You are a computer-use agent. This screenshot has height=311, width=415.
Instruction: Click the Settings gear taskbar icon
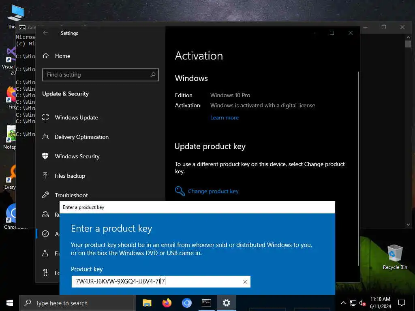click(226, 303)
